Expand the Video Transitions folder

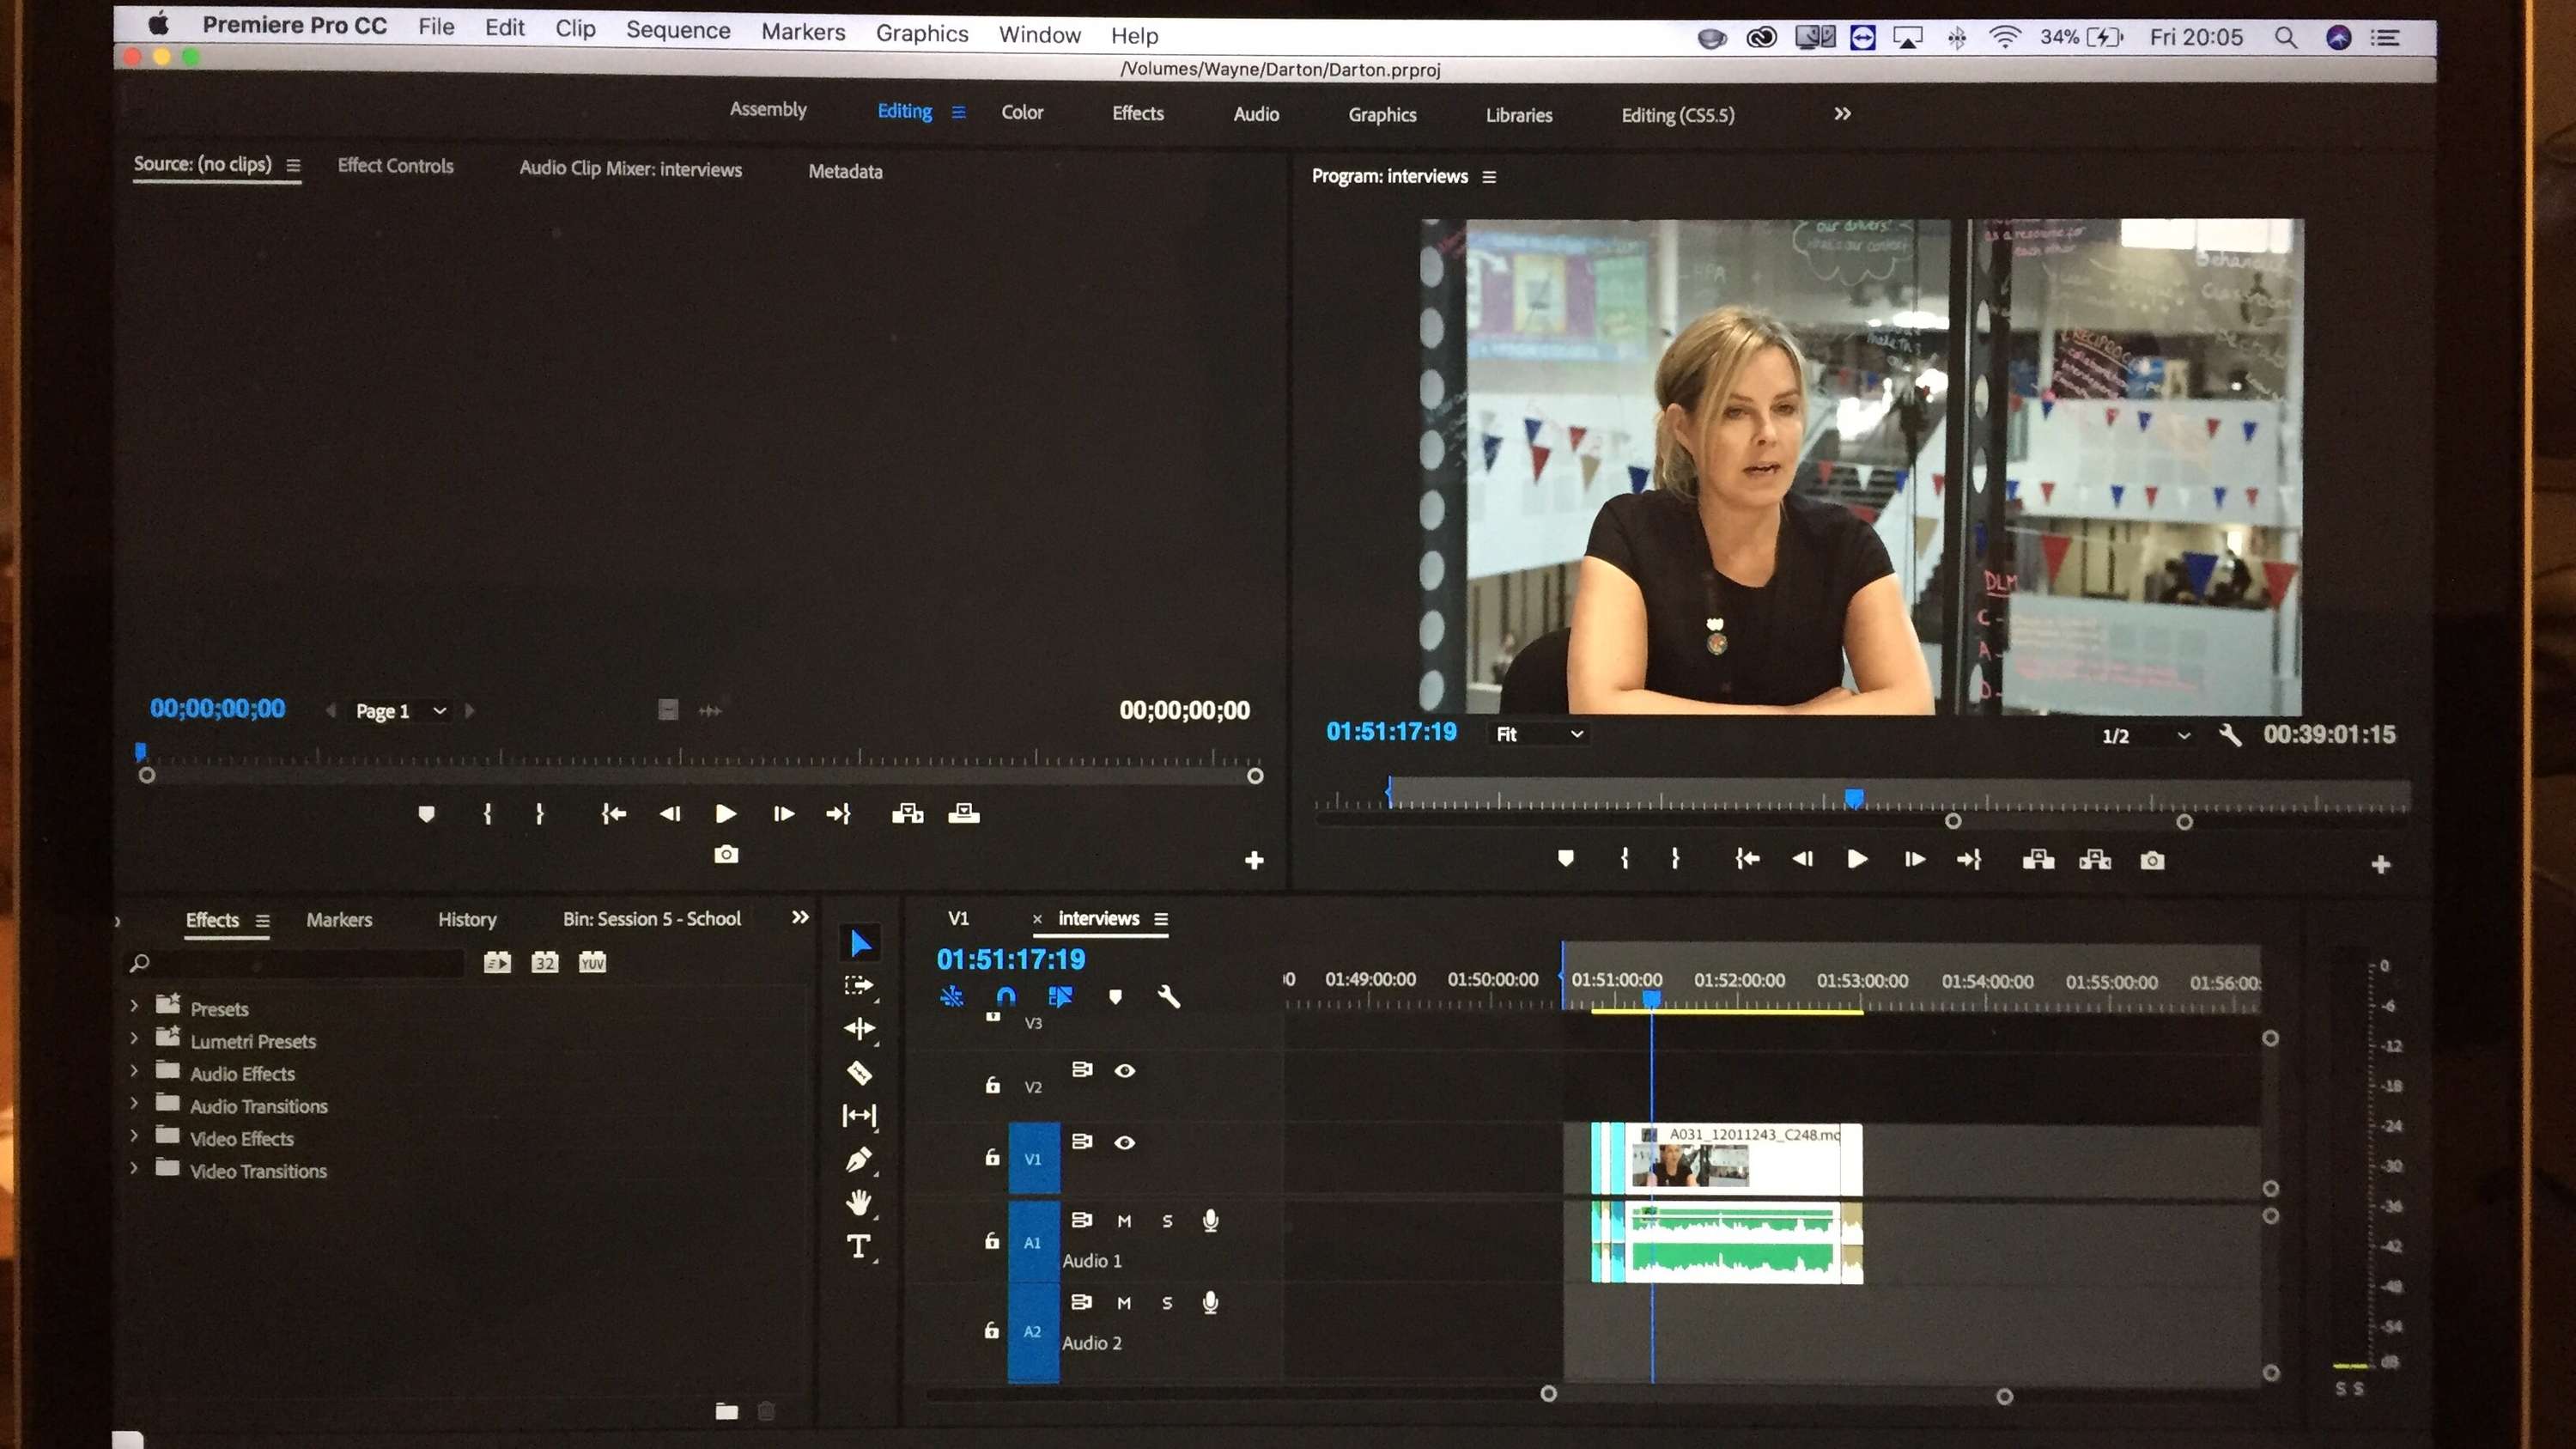(134, 1167)
